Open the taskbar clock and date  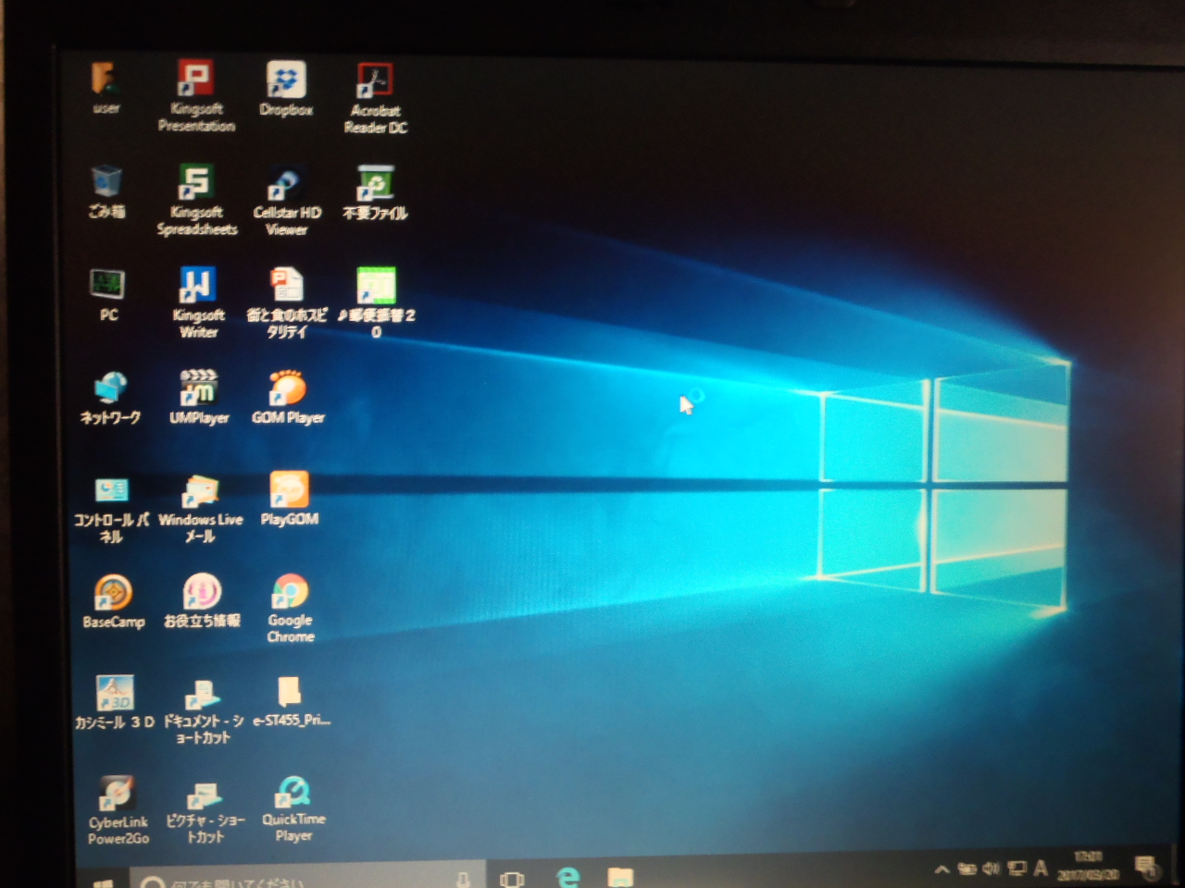(x=1090, y=866)
